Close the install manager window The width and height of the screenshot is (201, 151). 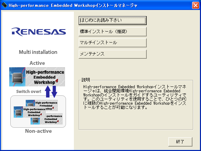coord(196,5)
